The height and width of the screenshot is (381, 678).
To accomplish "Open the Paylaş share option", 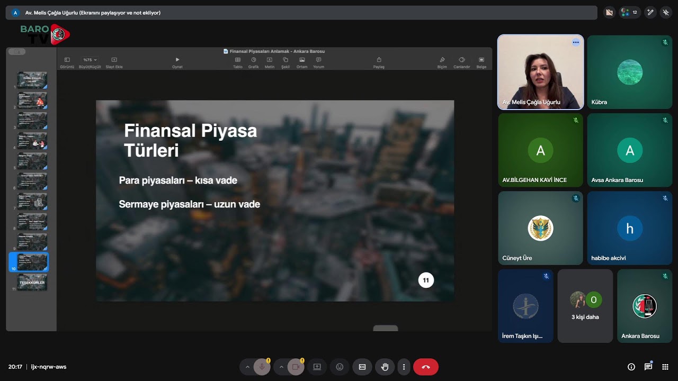I will pos(379,62).
